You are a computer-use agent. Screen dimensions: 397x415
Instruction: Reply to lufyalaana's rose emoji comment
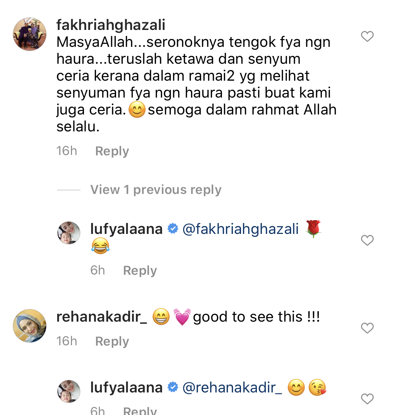click(x=140, y=271)
